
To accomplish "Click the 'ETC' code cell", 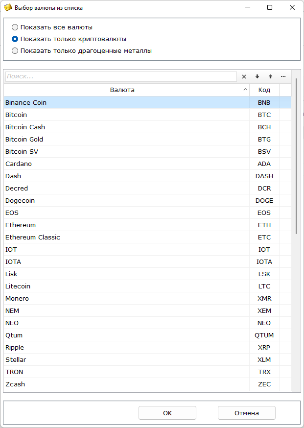I will coord(264,237).
